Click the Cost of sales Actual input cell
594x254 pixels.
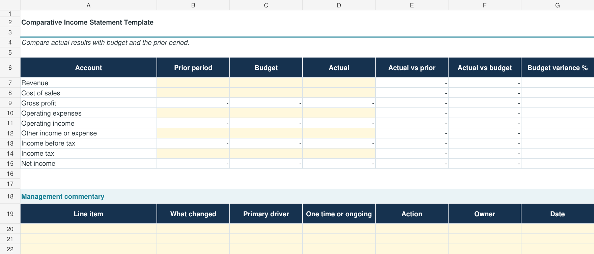tap(339, 93)
